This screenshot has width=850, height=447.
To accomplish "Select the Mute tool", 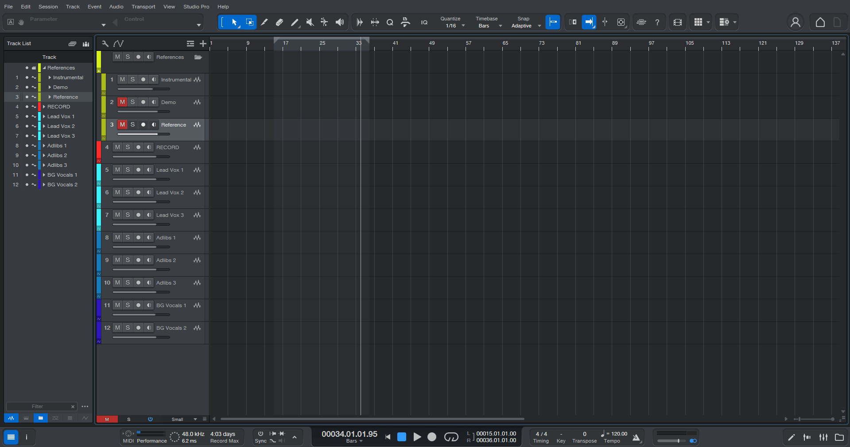I will pyautogui.click(x=310, y=22).
